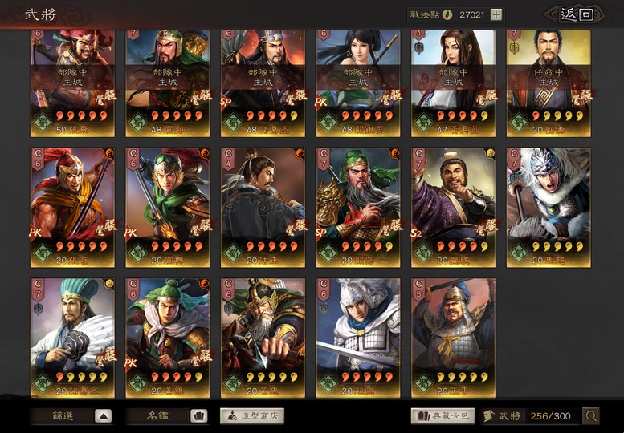Select the level-20 趙雲 general card
This screenshot has height=433, width=624.
358,338
